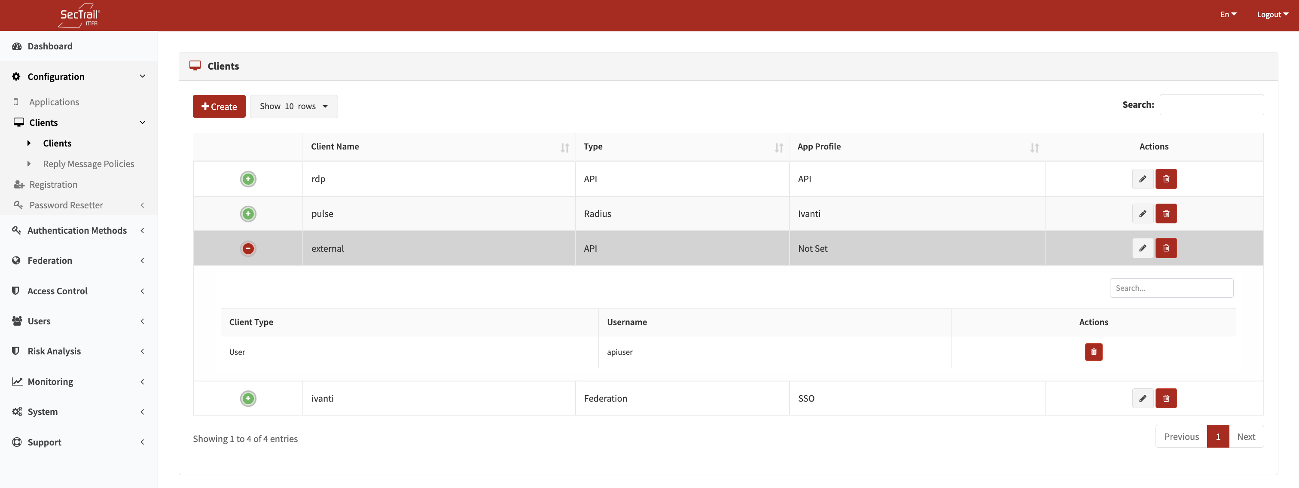This screenshot has width=1299, height=488.
Task: Click inside the Search field at top right
Action: tap(1212, 105)
